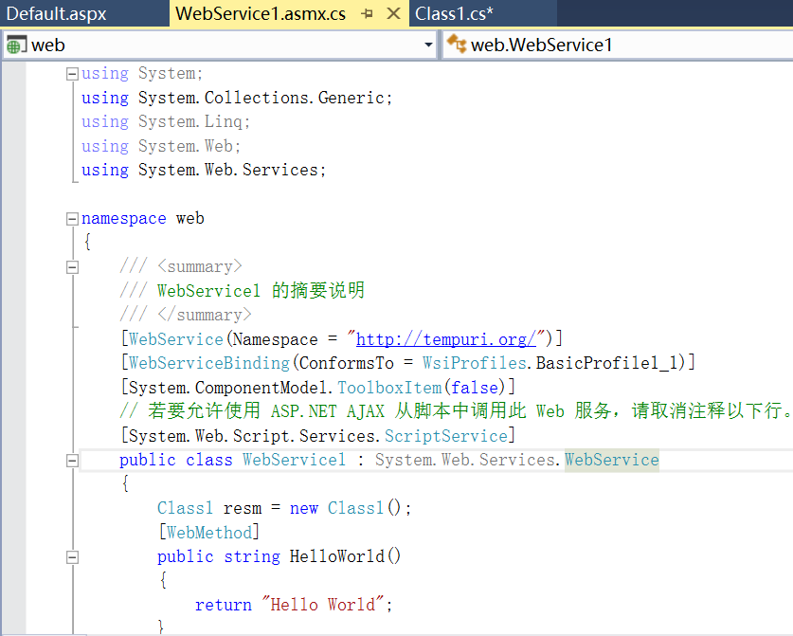This screenshot has width=793, height=636.
Task: Open the web project dropdown arrow
Action: (x=428, y=45)
